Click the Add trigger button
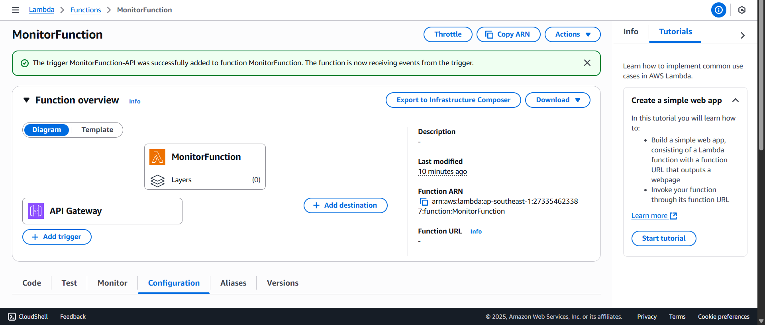Screen dimensions: 765x325 tap(57, 237)
